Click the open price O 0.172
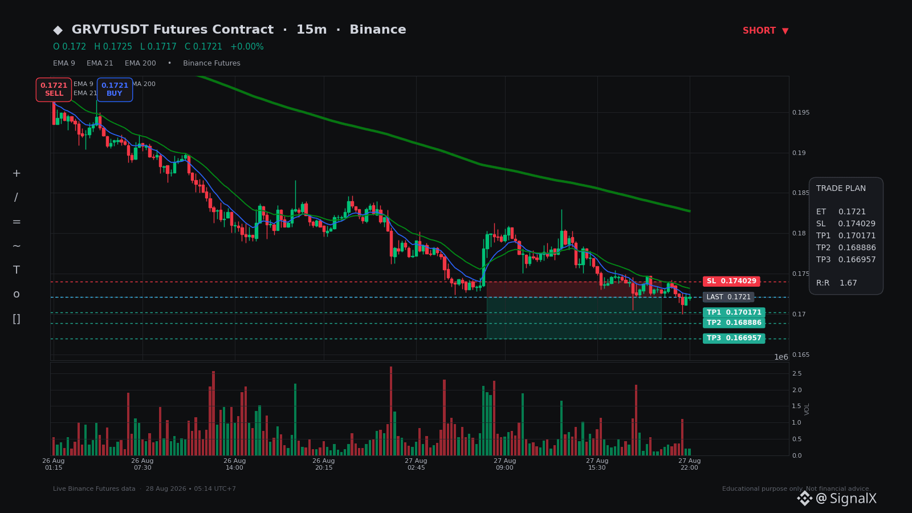 pyautogui.click(x=70, y=47)
